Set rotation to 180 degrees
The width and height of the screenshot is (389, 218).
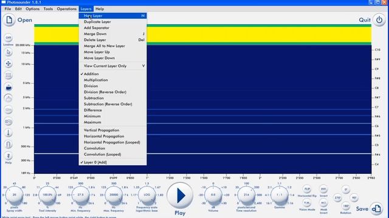coord(346,206)
